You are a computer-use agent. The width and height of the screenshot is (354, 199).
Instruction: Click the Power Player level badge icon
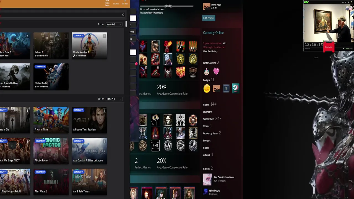click(207, 6)
